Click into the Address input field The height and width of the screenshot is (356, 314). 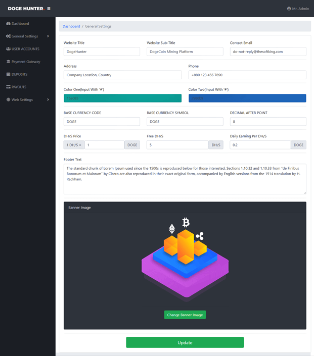pyautogui.click(x=122, y=75)
